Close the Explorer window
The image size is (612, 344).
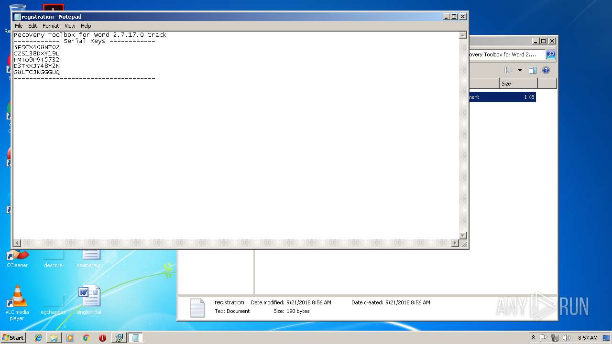pyautogui.click(x=552, y=41)
